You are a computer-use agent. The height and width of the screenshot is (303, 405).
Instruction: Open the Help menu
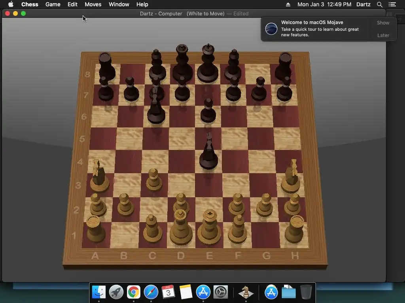[x=142, y=4]
